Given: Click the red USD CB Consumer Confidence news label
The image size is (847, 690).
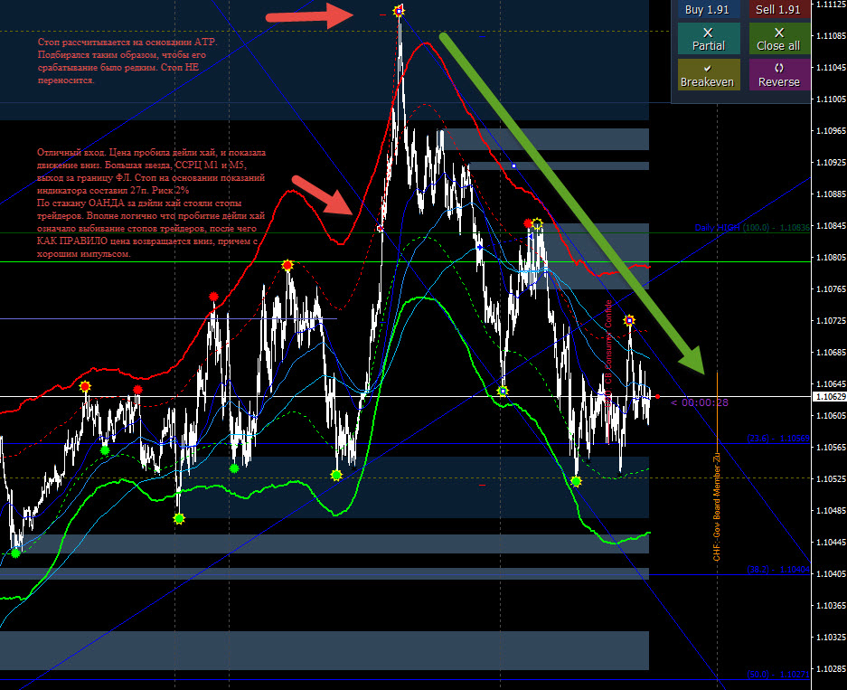Looking at the screenshot, I should click(x=608, y=354).
